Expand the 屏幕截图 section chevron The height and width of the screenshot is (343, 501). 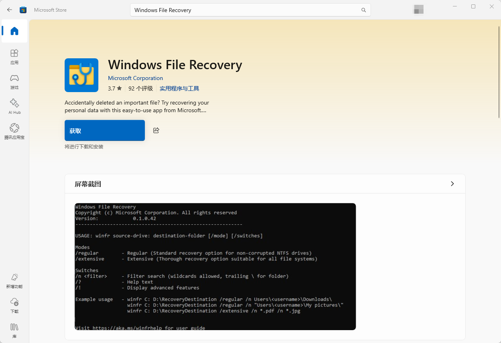click(452, 184)
